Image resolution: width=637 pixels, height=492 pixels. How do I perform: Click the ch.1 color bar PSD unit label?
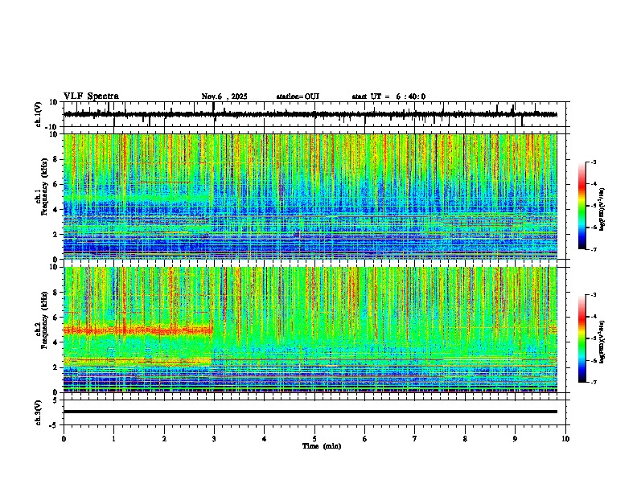[602, 210]
